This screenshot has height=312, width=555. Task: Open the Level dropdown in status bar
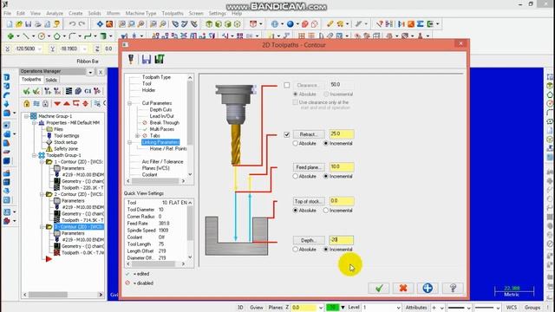(398, 308)
